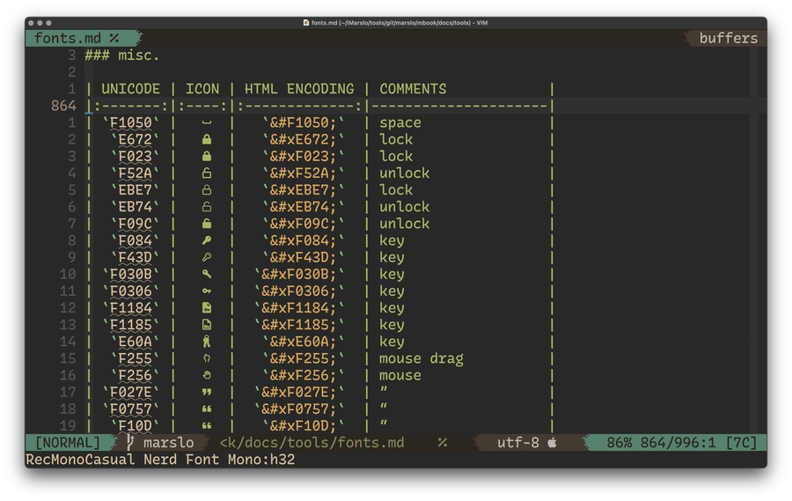Click the 86% 864/996:1 position indicator
This screenshot has height=501, width=792.
(661, 443)
